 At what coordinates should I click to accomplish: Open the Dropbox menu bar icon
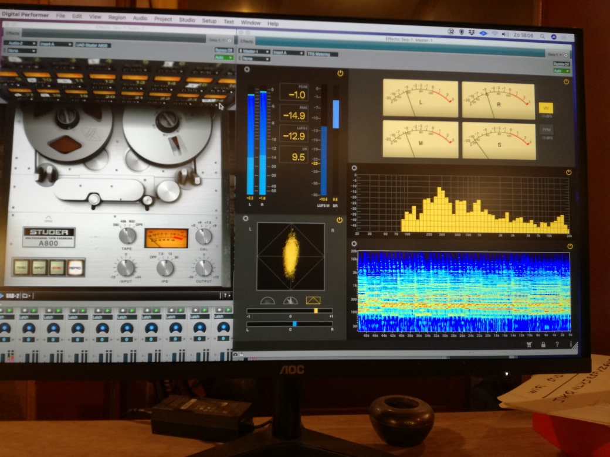pos(472,33)
